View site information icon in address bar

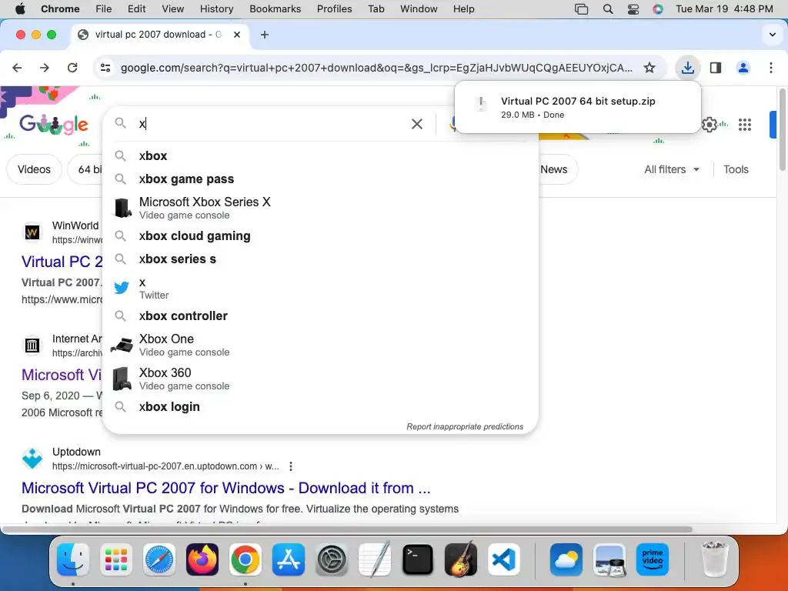click(x=105, y=68)
